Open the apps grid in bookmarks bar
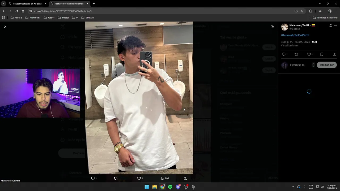This screenshot has width=340, height=191. [x=3, y=18]
